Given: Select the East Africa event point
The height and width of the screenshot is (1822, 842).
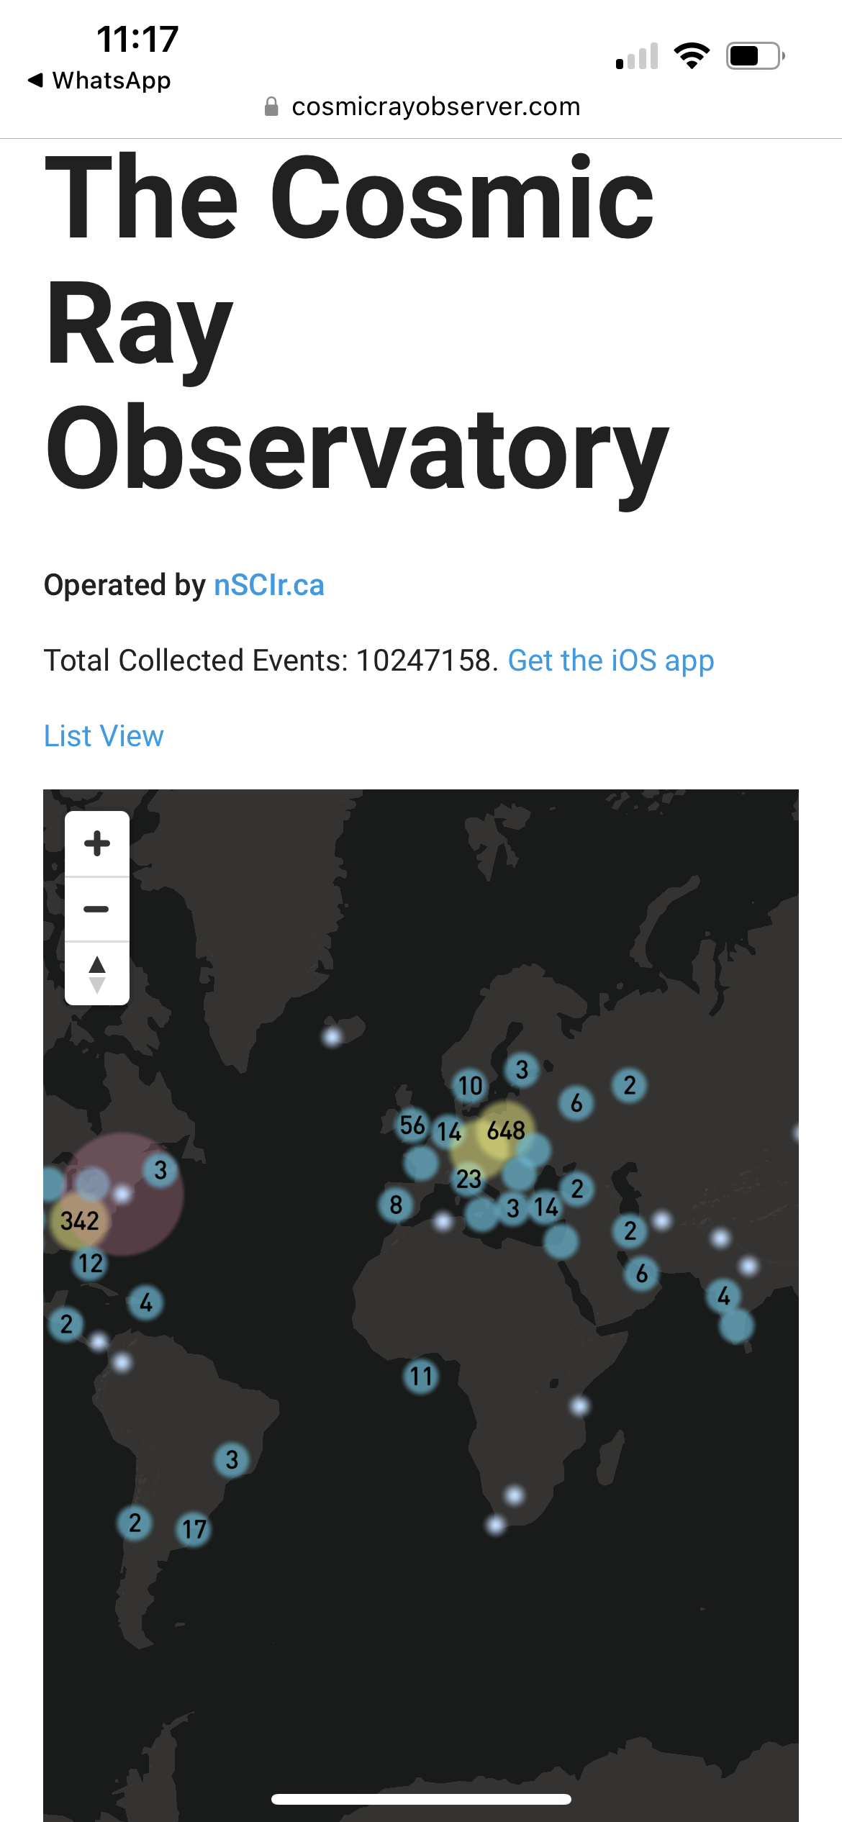Looking at the screenshot, I should [x=580, y=1405].
